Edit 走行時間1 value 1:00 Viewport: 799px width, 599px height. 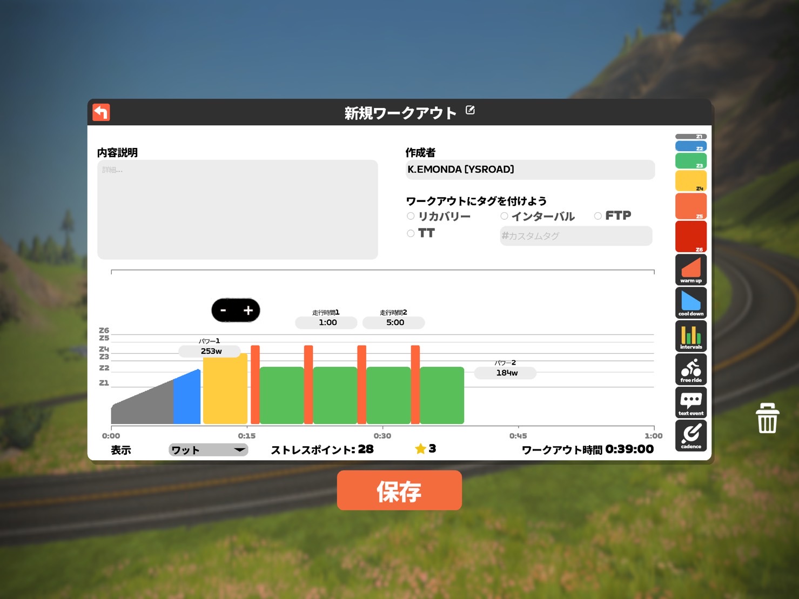326,322
